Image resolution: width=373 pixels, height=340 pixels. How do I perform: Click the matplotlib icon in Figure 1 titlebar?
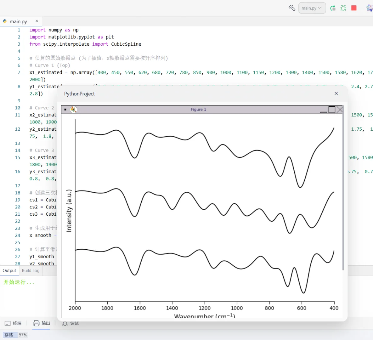[73, 109]
